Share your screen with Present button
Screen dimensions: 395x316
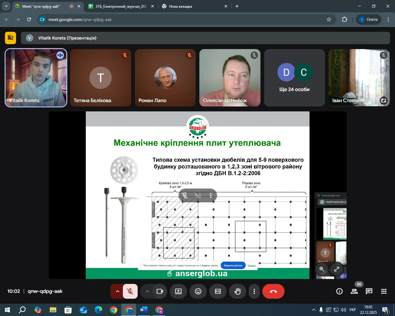click(178, 291)
